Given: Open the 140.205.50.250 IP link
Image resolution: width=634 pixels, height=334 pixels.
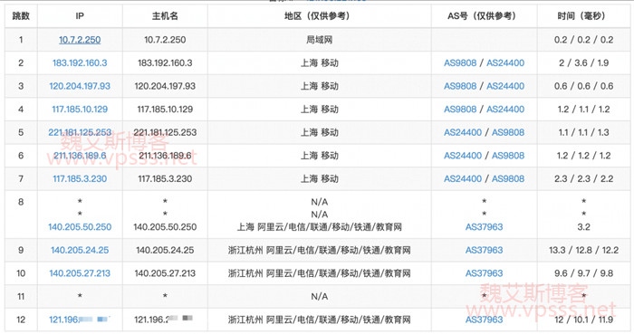Looking at the screenshot, I should click(x=80, y=227).
